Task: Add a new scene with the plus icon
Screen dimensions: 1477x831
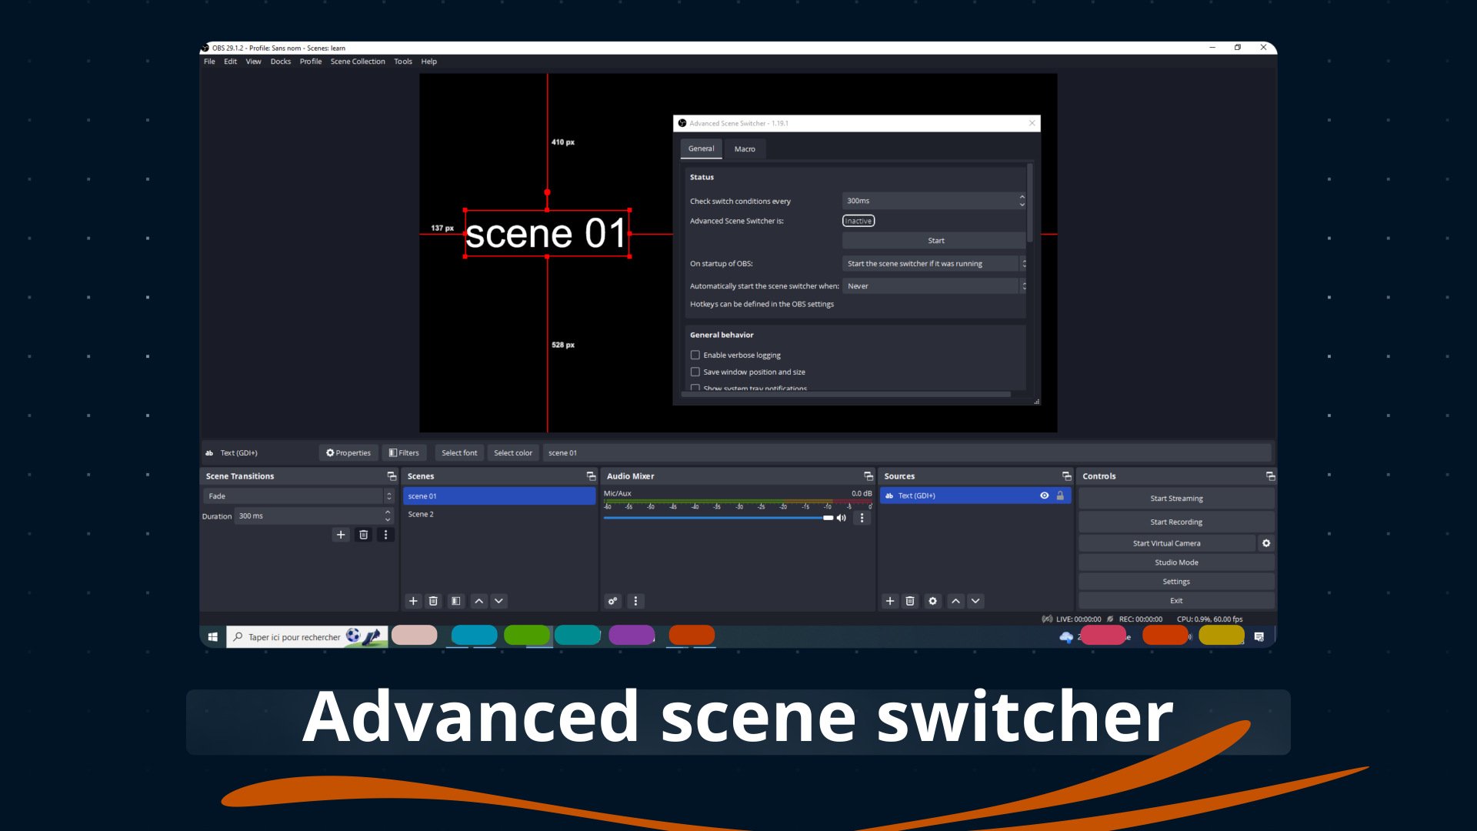Action: point(413,601)
